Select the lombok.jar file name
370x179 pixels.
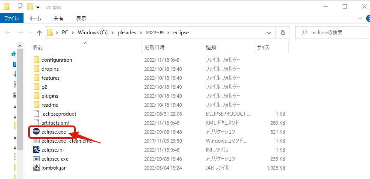53,167
